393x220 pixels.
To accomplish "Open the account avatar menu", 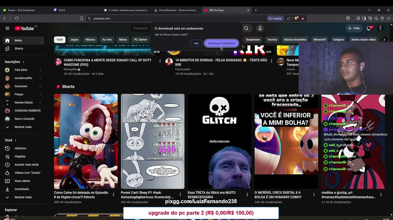I will pos(380,28).
